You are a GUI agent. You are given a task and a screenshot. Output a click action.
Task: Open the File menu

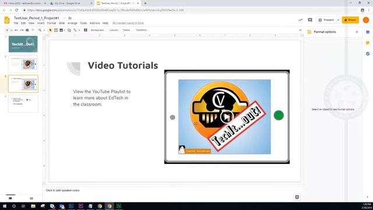(16, 23)
